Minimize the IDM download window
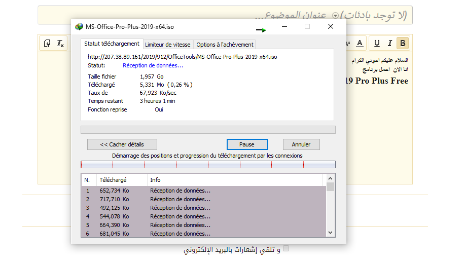Screen dimensions: 465x263 pos(284,27)
